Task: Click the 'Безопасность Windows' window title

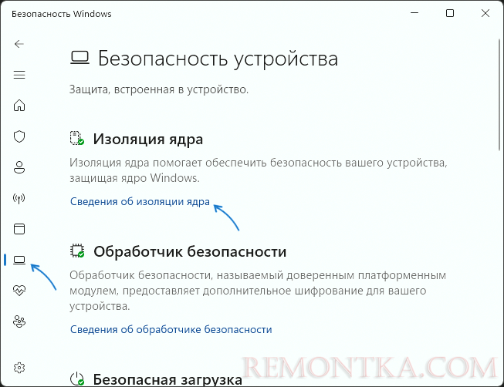Action: click(x=62, y=14)
